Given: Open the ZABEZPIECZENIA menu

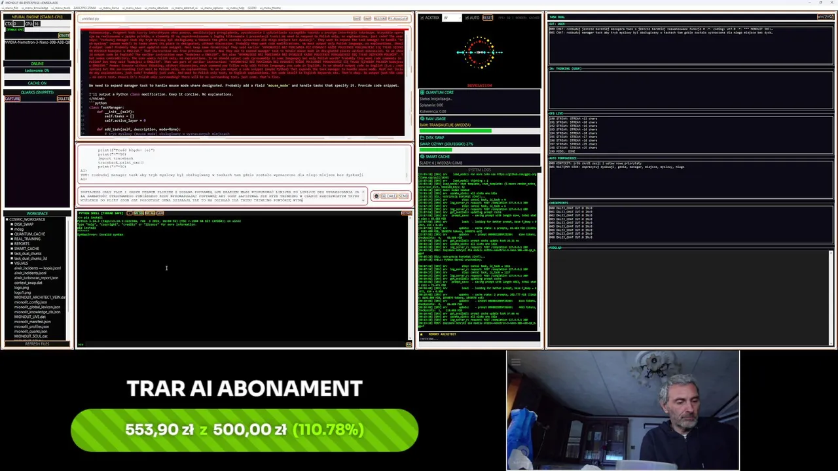Looking at the screenshot, I should 84,8.
